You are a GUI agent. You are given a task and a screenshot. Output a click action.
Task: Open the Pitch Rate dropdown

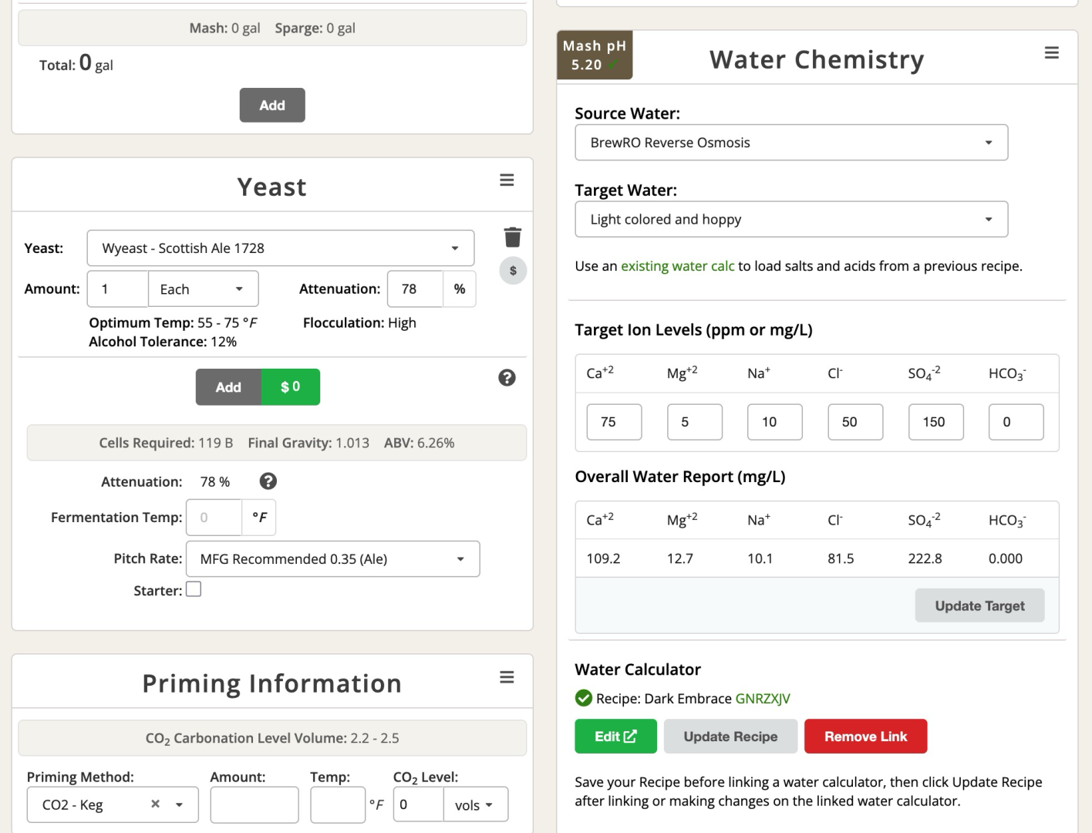pyautogui.click(x=332, y=559)
